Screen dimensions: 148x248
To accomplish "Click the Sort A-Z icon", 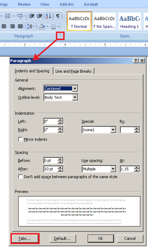I will [x=48, y=16].
